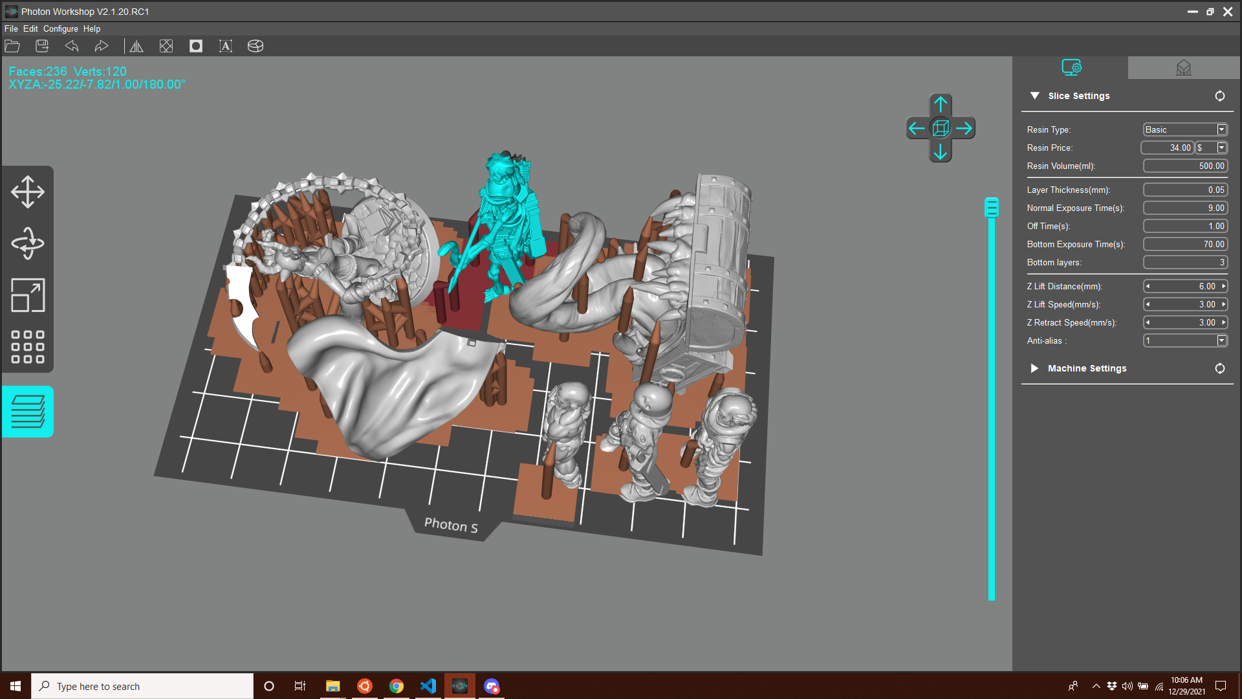Rotate view right with the right arrow
The height and width of the screenshot is (699, 1242).
tap(964, 128)
